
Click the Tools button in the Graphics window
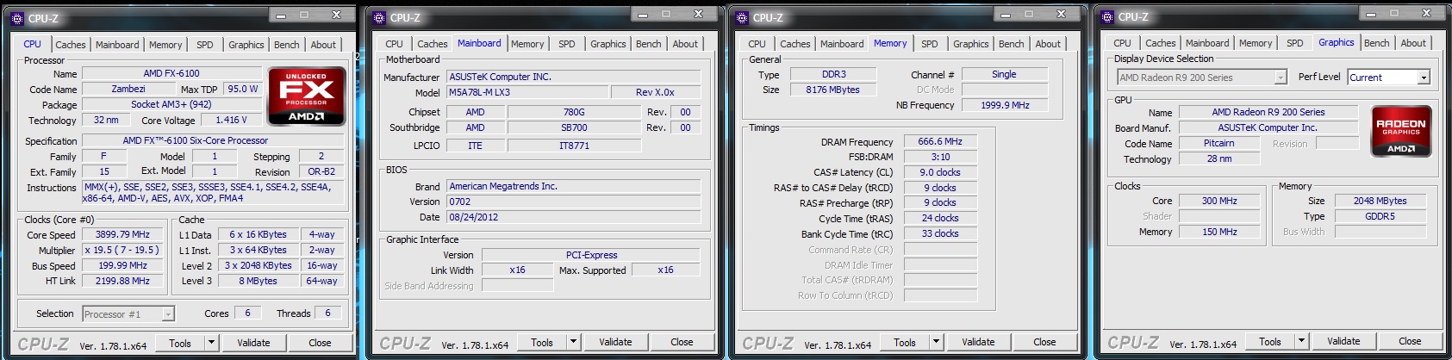1270,341
